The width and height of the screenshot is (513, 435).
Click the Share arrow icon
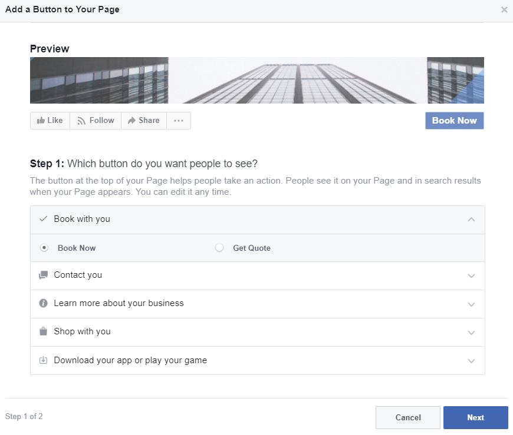(132, 121)
